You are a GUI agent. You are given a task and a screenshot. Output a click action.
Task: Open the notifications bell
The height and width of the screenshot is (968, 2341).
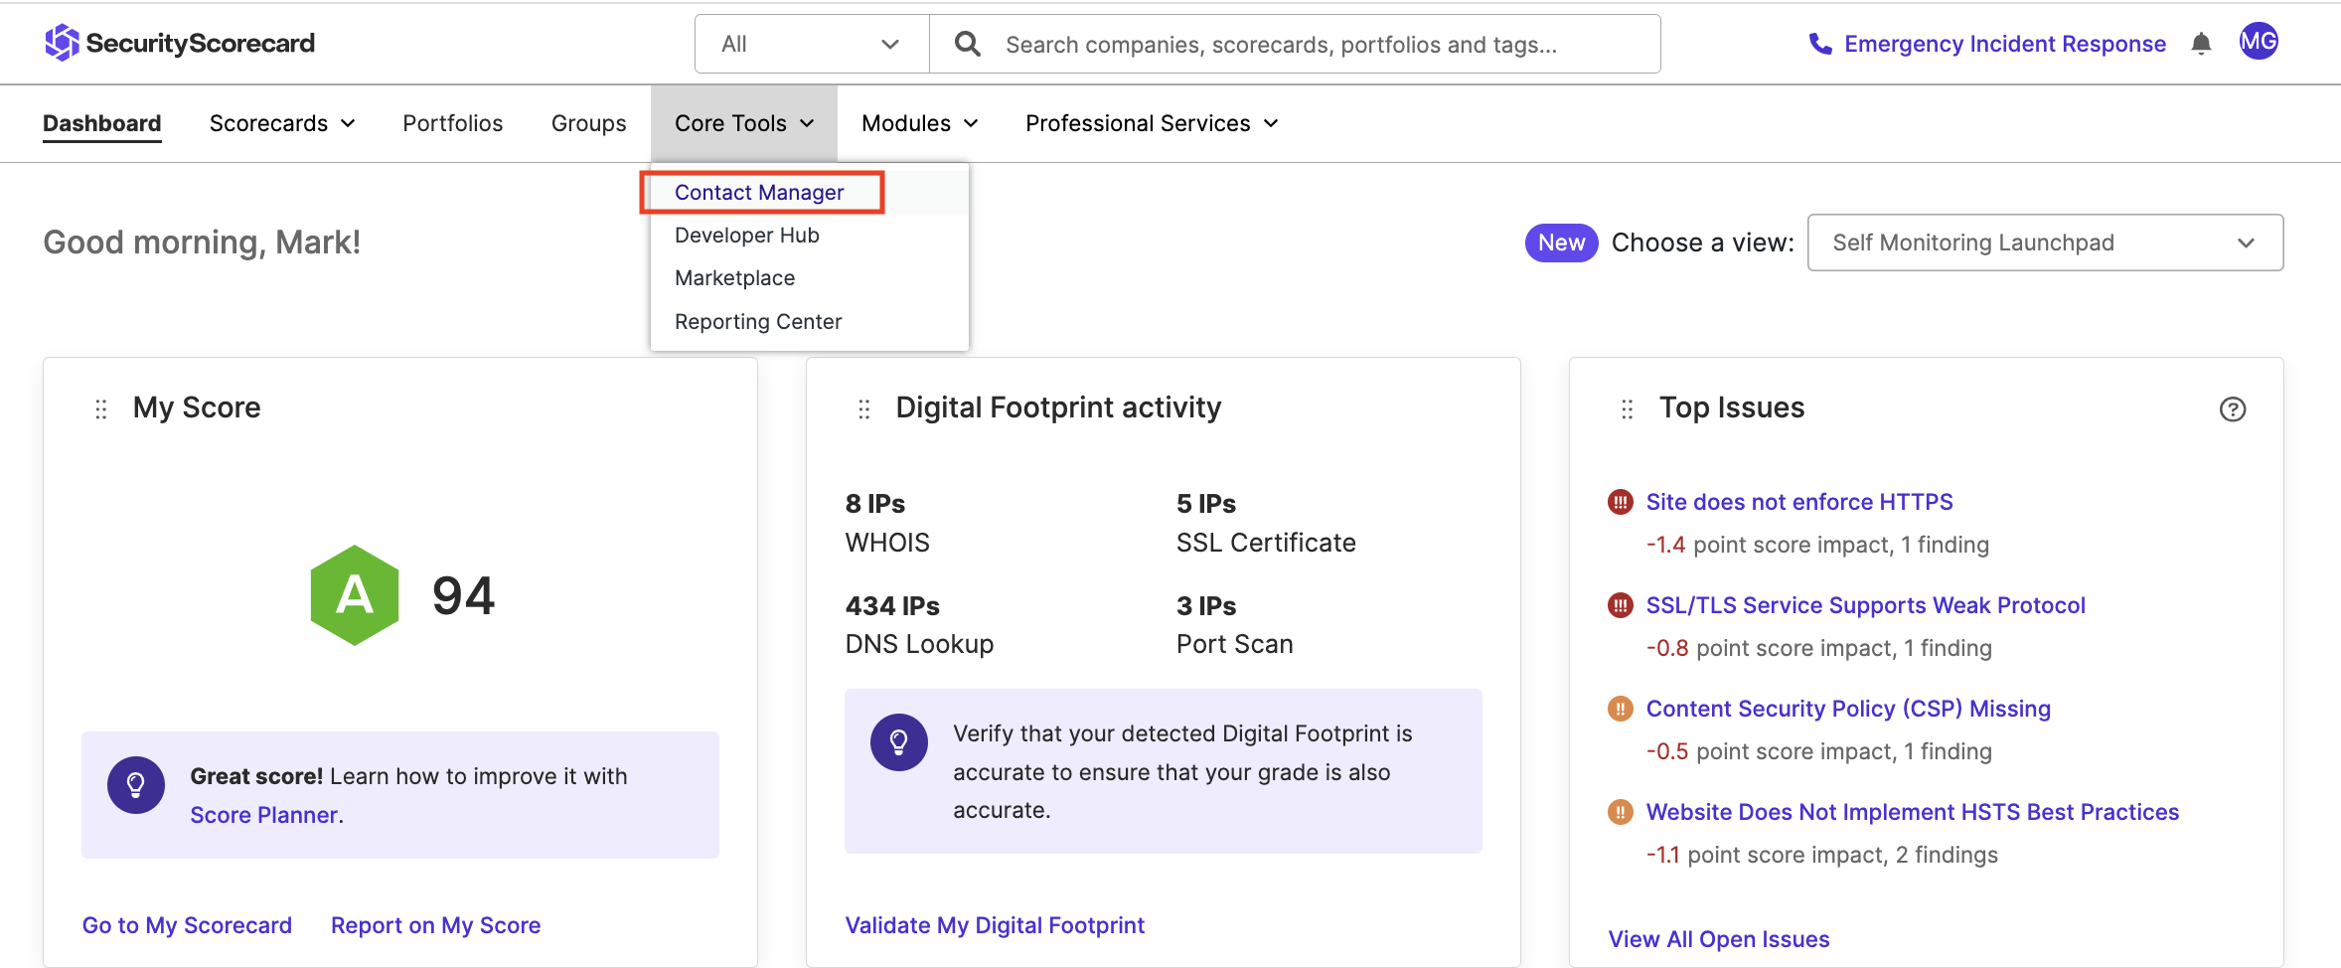2201,44
